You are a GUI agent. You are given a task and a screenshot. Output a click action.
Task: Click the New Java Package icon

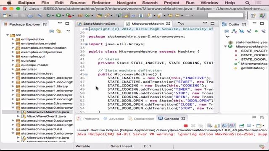tap(80, 16)
